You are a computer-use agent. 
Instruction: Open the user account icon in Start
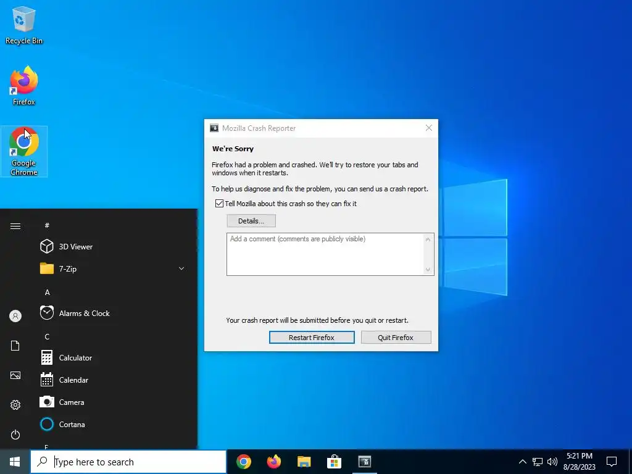tap(15, 316)
